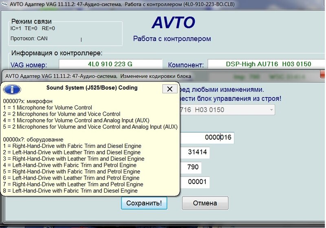
Task: Click '00000?x: микрофон' line
Action: pos(28,101)
